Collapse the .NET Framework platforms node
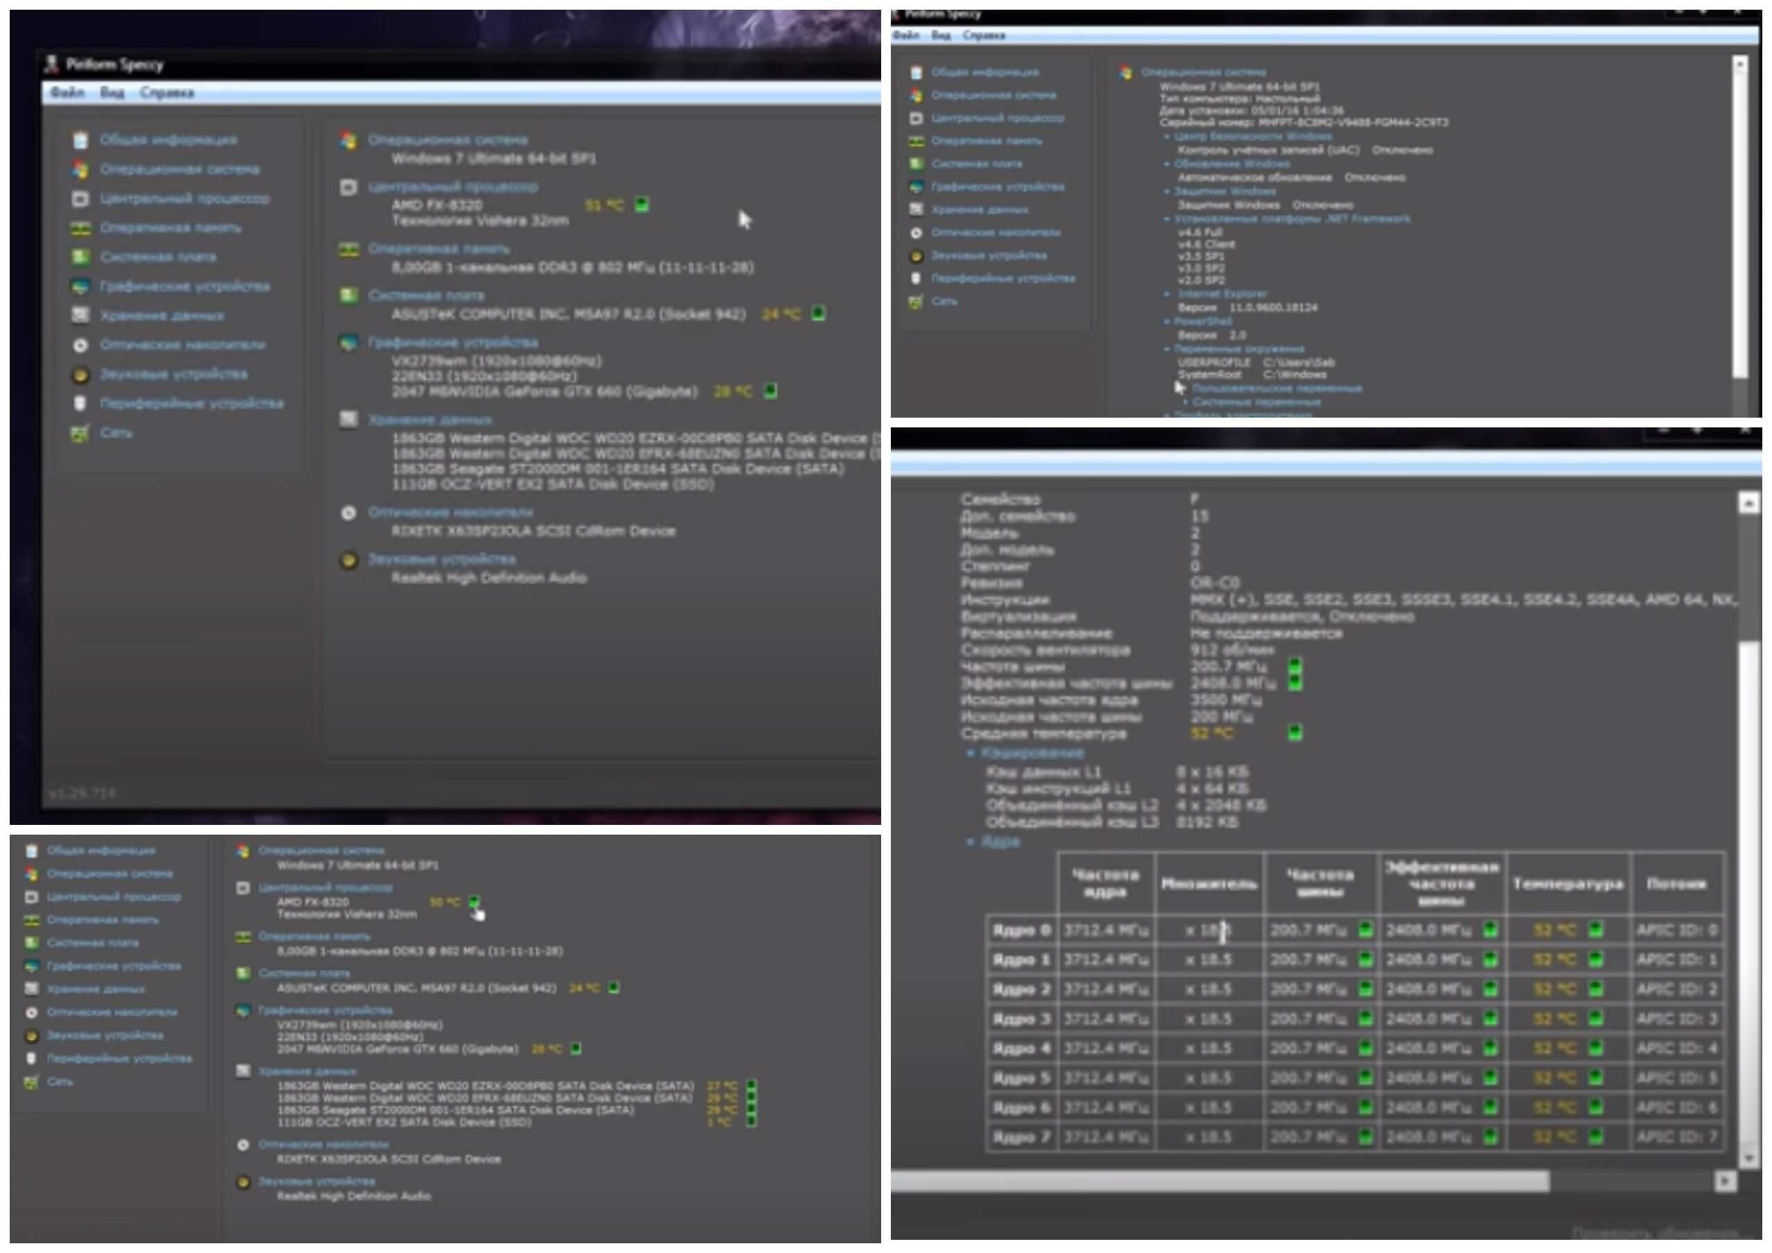This screenshot has width=1772, height=1253. (1167, 219)
